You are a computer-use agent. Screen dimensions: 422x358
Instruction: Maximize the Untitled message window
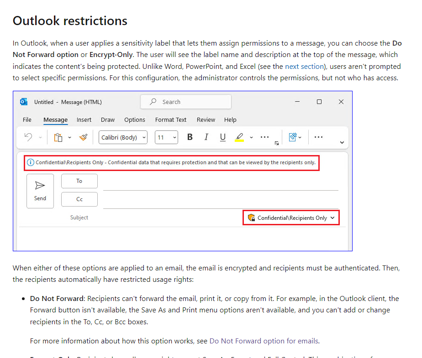(319, 102)
